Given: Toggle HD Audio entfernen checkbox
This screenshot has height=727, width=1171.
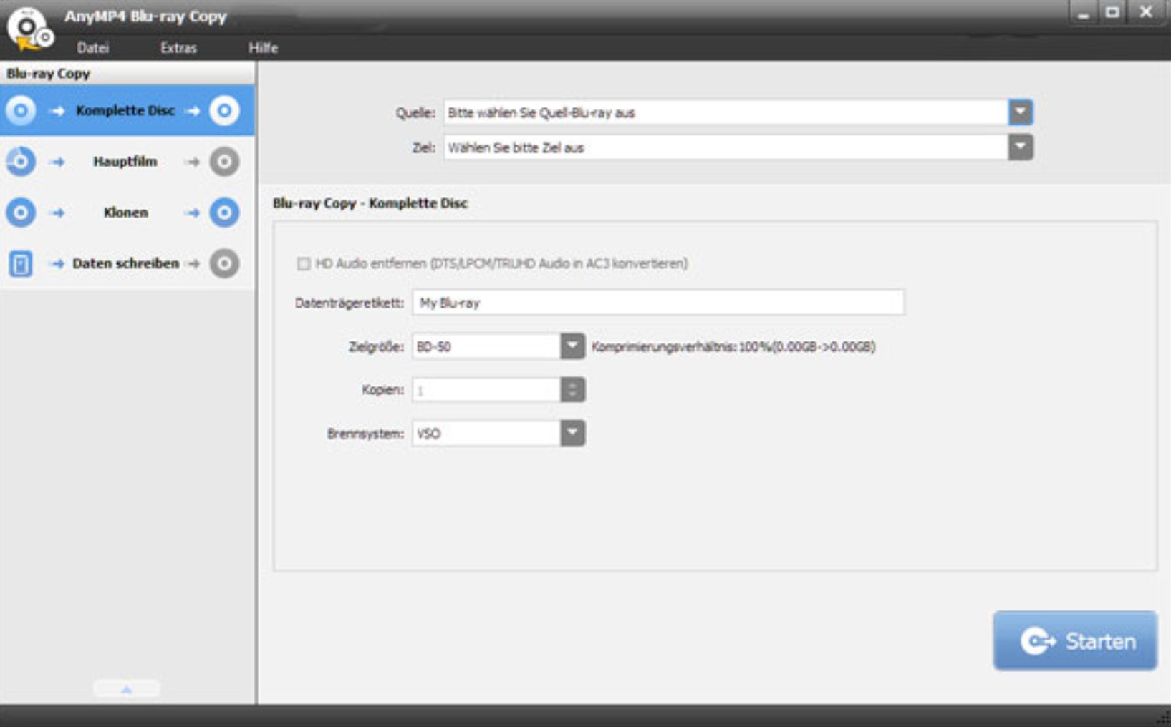Looking at the screenshot, I should pyautogui.click(x=304, y=264).
